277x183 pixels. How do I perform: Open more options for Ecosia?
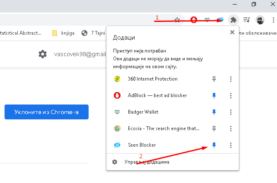[231, 129]
